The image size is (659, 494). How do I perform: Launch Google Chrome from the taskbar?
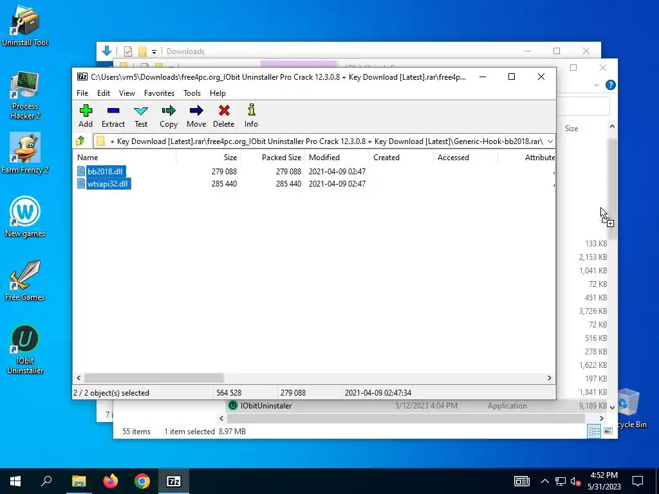(x=142, y=481)
